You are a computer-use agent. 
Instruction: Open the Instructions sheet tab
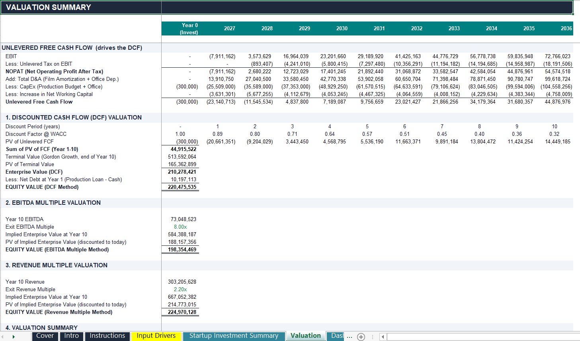tap(107, 336)
